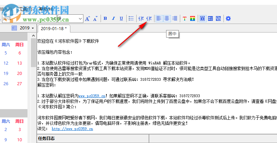The width and height of the screenshot is (277, 143).
Task: Select date 13 in the calendar
Action: (20, 63)
